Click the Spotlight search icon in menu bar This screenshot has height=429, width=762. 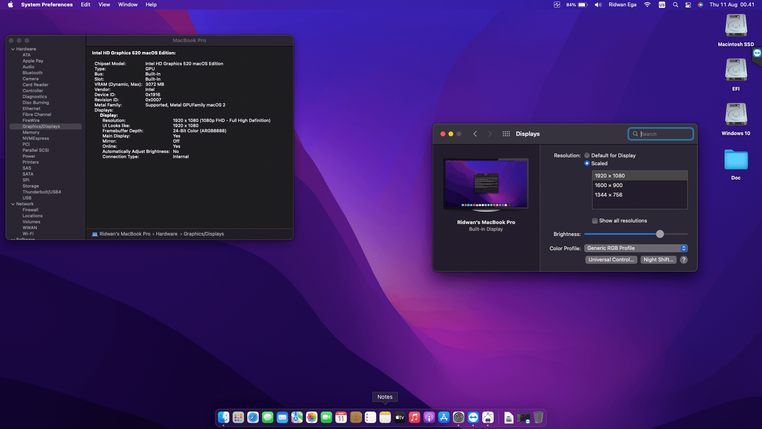click(x=675, y=5)
